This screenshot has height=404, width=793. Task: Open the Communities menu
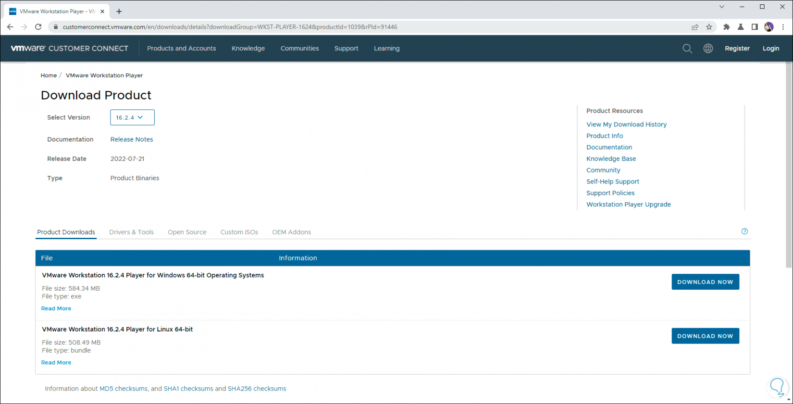(x=299, y=49)
